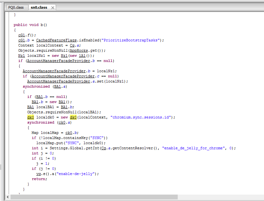Follow ck0 link in synchronized (ck0.a)
Viewport: 264px width, 201px height.
(x=62, y=122)
